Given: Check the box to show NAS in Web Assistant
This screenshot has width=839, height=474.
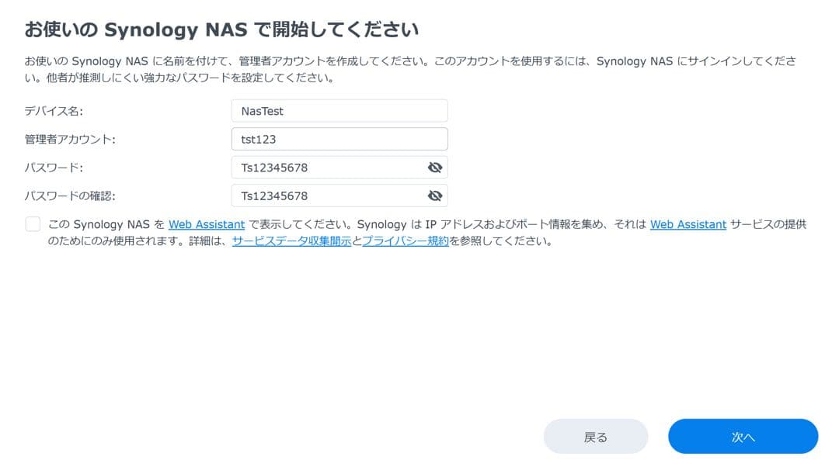Looking at the screenshot, I should point(33,223).
